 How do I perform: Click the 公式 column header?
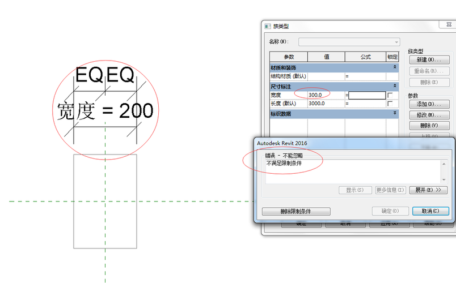coord(366,57)
